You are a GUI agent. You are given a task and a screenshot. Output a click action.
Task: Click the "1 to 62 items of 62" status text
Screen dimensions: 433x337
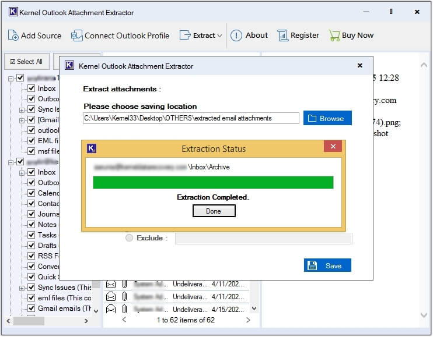[186, 320]
